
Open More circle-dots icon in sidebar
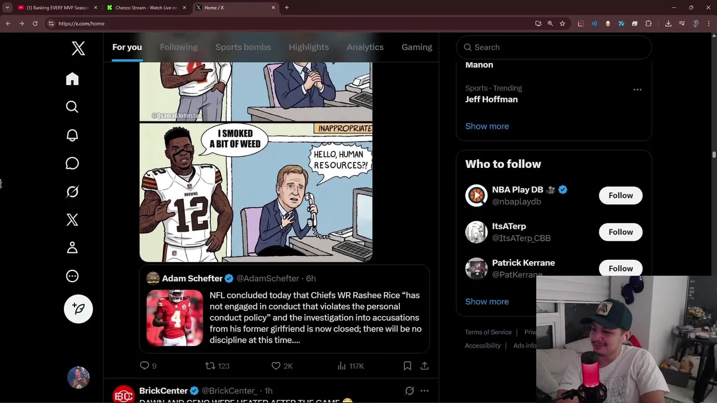coord(72,276)
